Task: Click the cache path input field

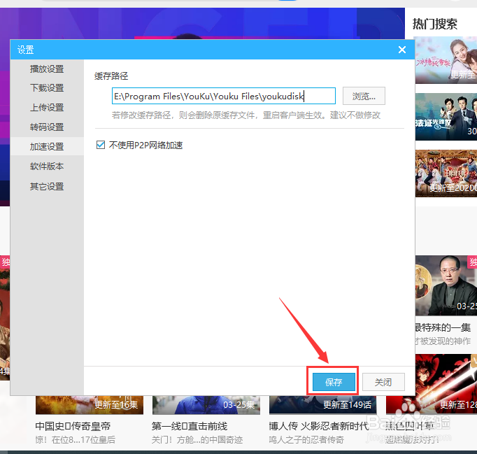Action: click(224, 96)
